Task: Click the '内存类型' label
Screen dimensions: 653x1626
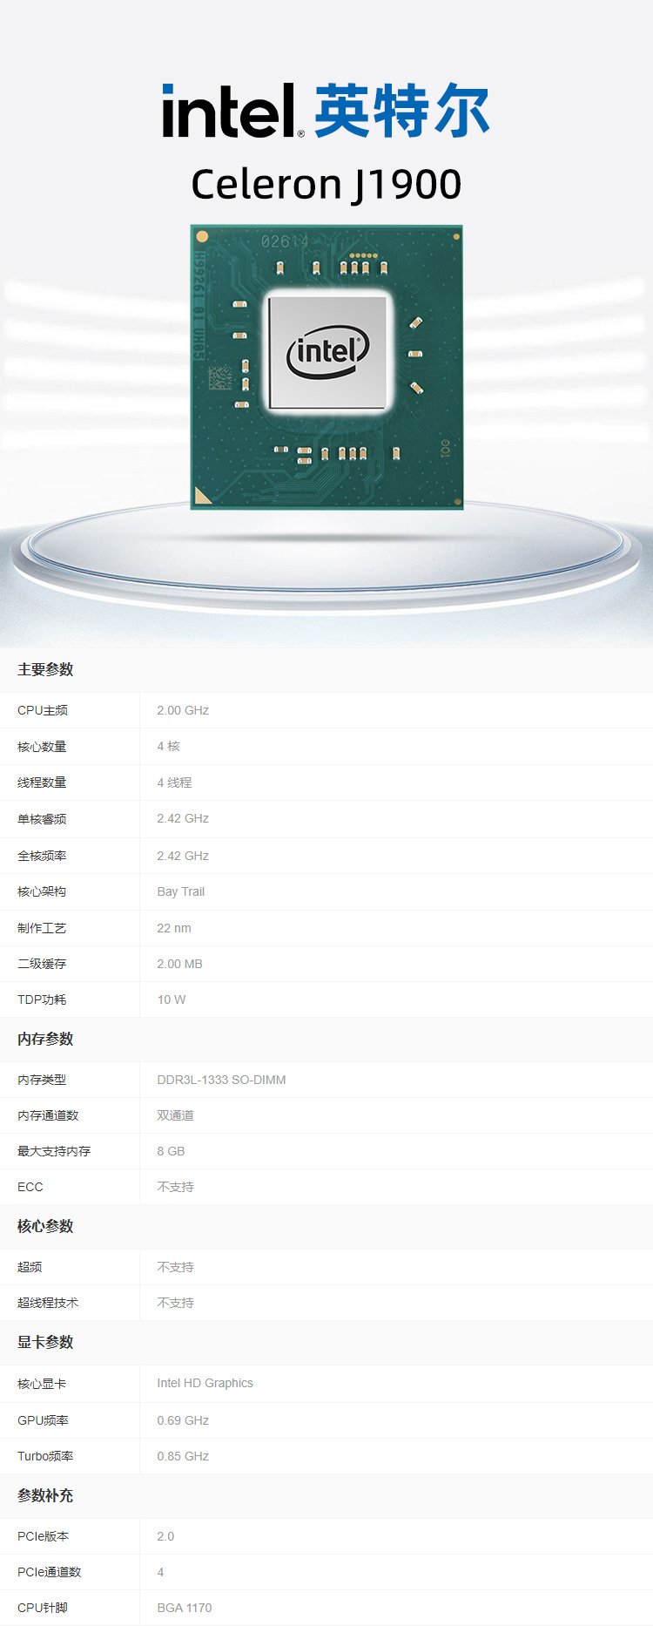Action: [42, 1080]
